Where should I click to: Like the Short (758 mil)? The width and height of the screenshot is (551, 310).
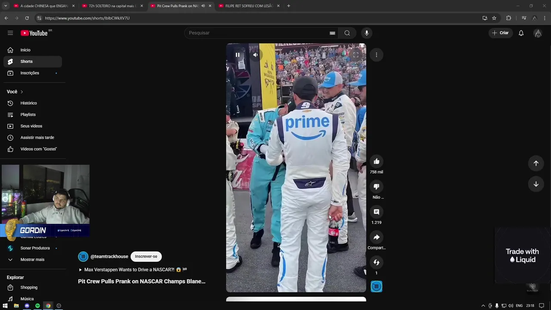click(376, 161)
